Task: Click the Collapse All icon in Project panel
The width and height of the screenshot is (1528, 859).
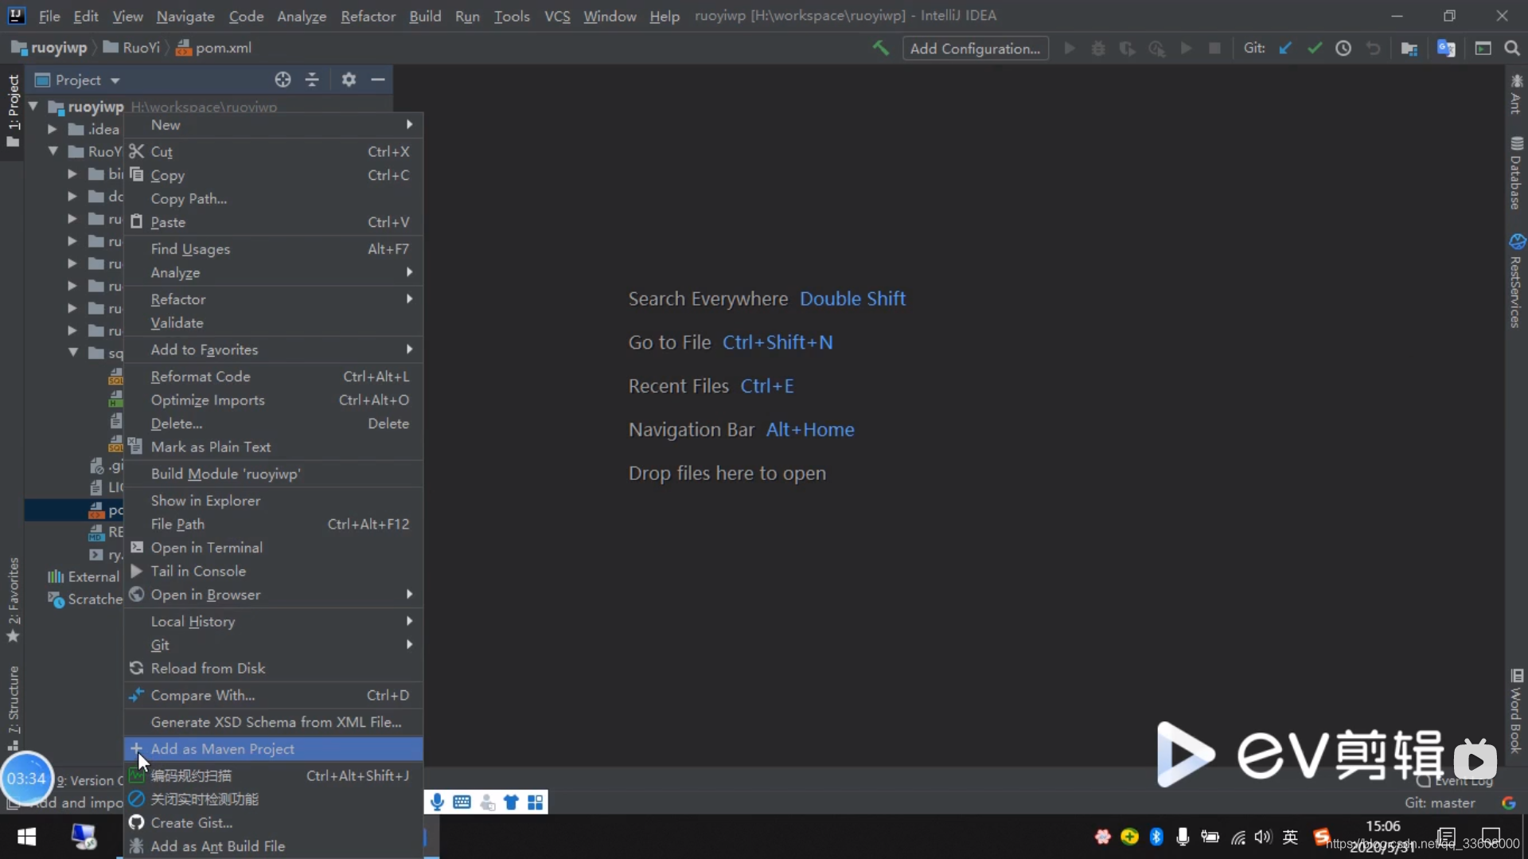Action: point(312,80)
